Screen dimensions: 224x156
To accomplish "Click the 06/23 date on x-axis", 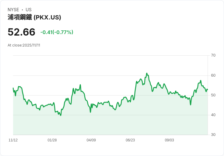I will 130,140.
